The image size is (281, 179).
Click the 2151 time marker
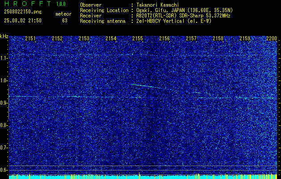click(x=30, y=38)
